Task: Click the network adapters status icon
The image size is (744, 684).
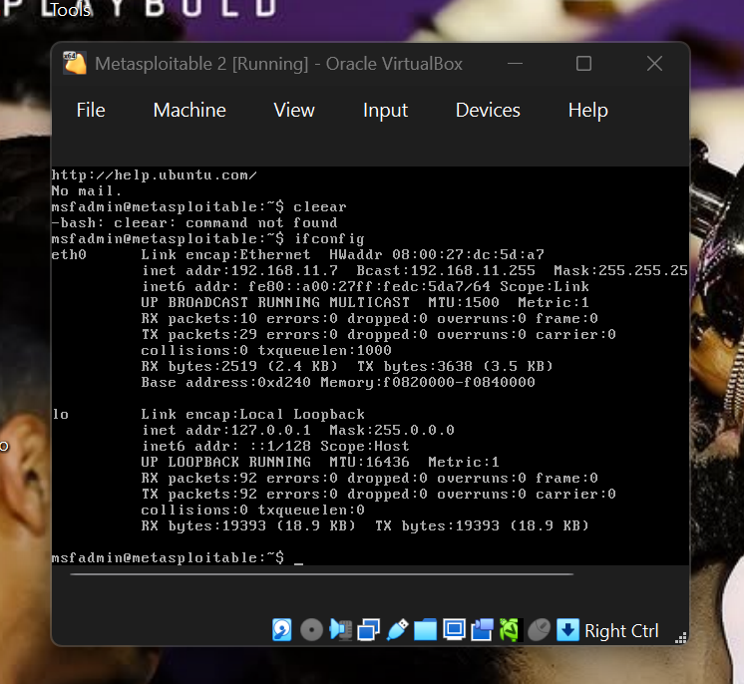Action: click(x=369, y=630)
